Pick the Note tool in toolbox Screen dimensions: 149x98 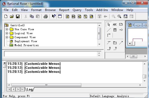click(x=121, y=24)
